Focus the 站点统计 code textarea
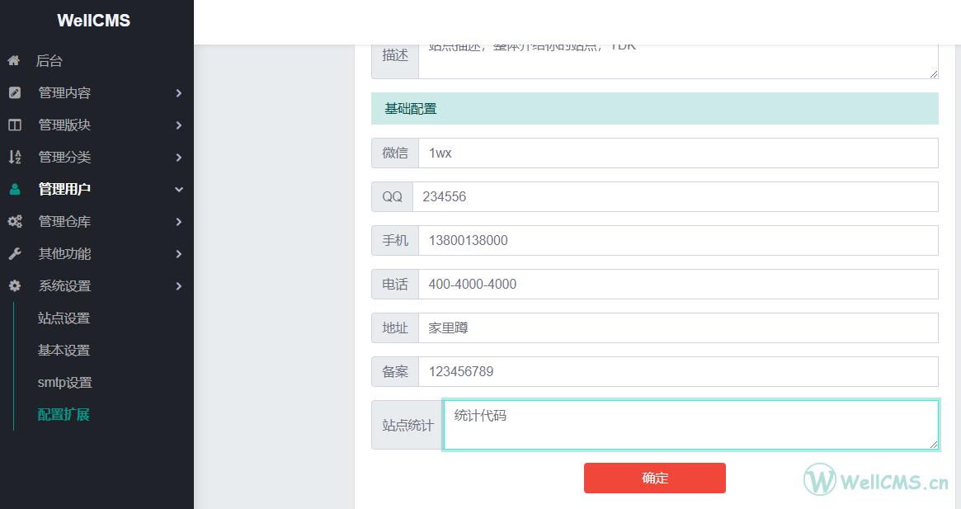The width and height of the screenshot is (961, 509). pyautogui.click(x=690, y=425)
